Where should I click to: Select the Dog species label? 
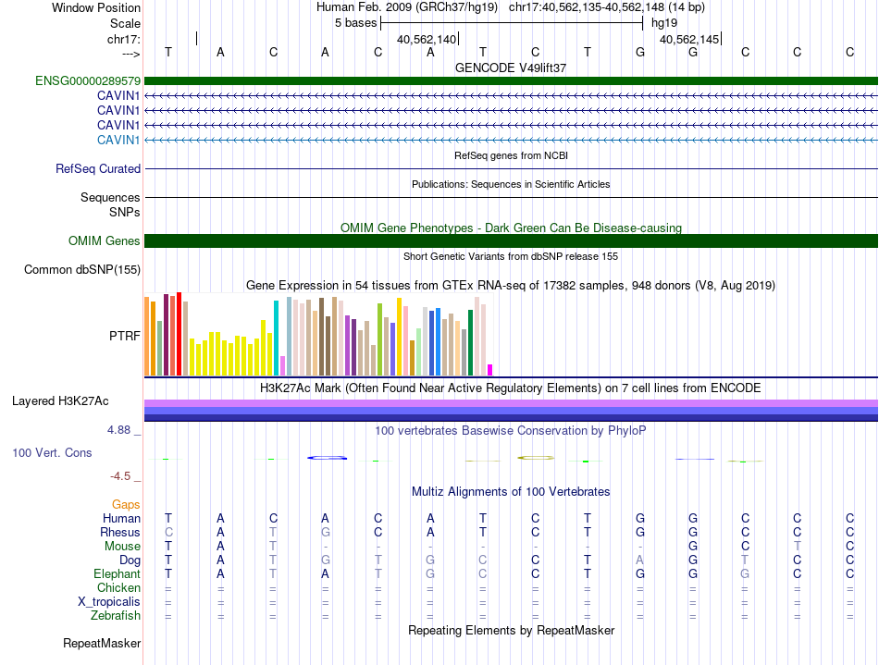(130, 560)
